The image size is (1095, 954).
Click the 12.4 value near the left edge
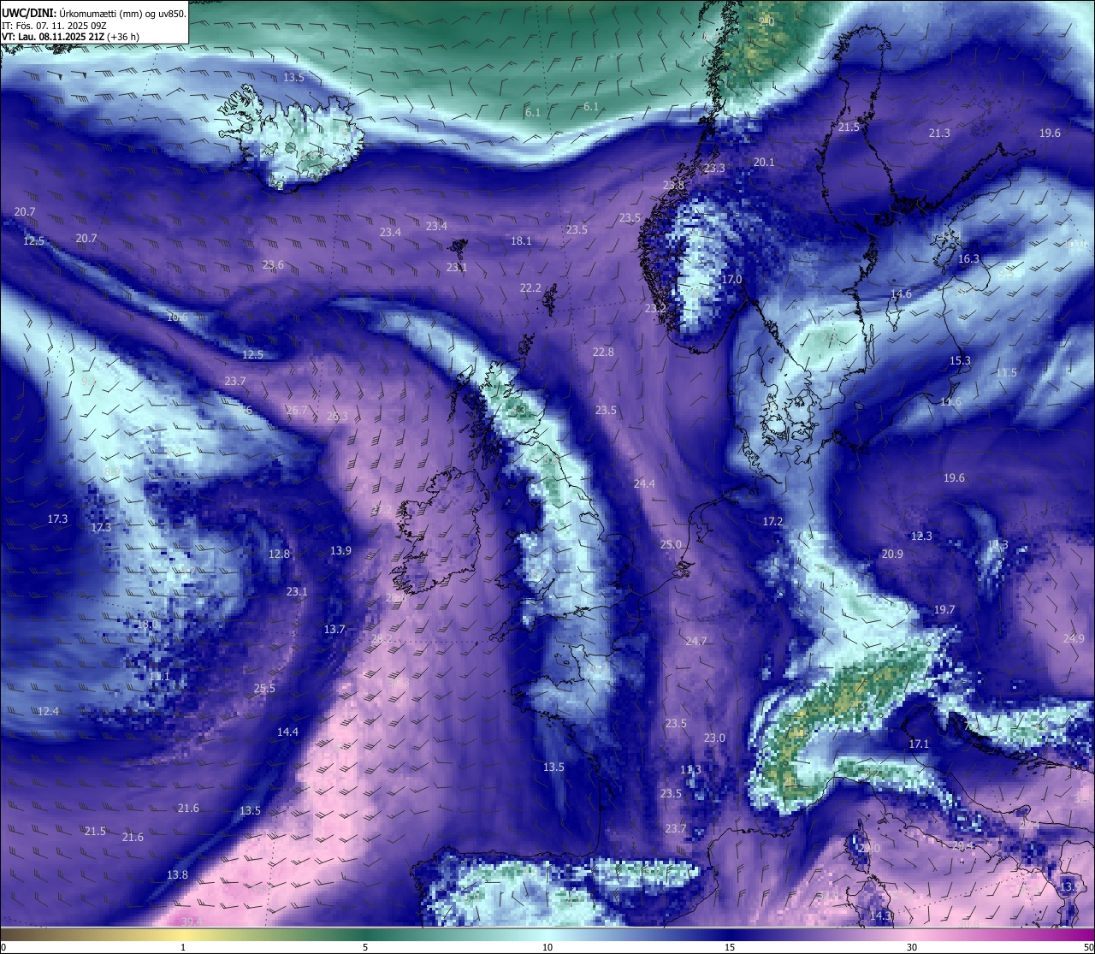pyautogui.click(x=48, y=712)
